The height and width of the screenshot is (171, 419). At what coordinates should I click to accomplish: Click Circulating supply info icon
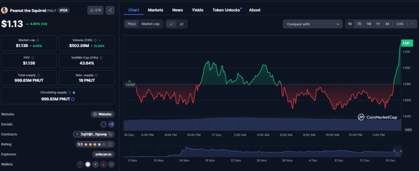click(69, 93)
